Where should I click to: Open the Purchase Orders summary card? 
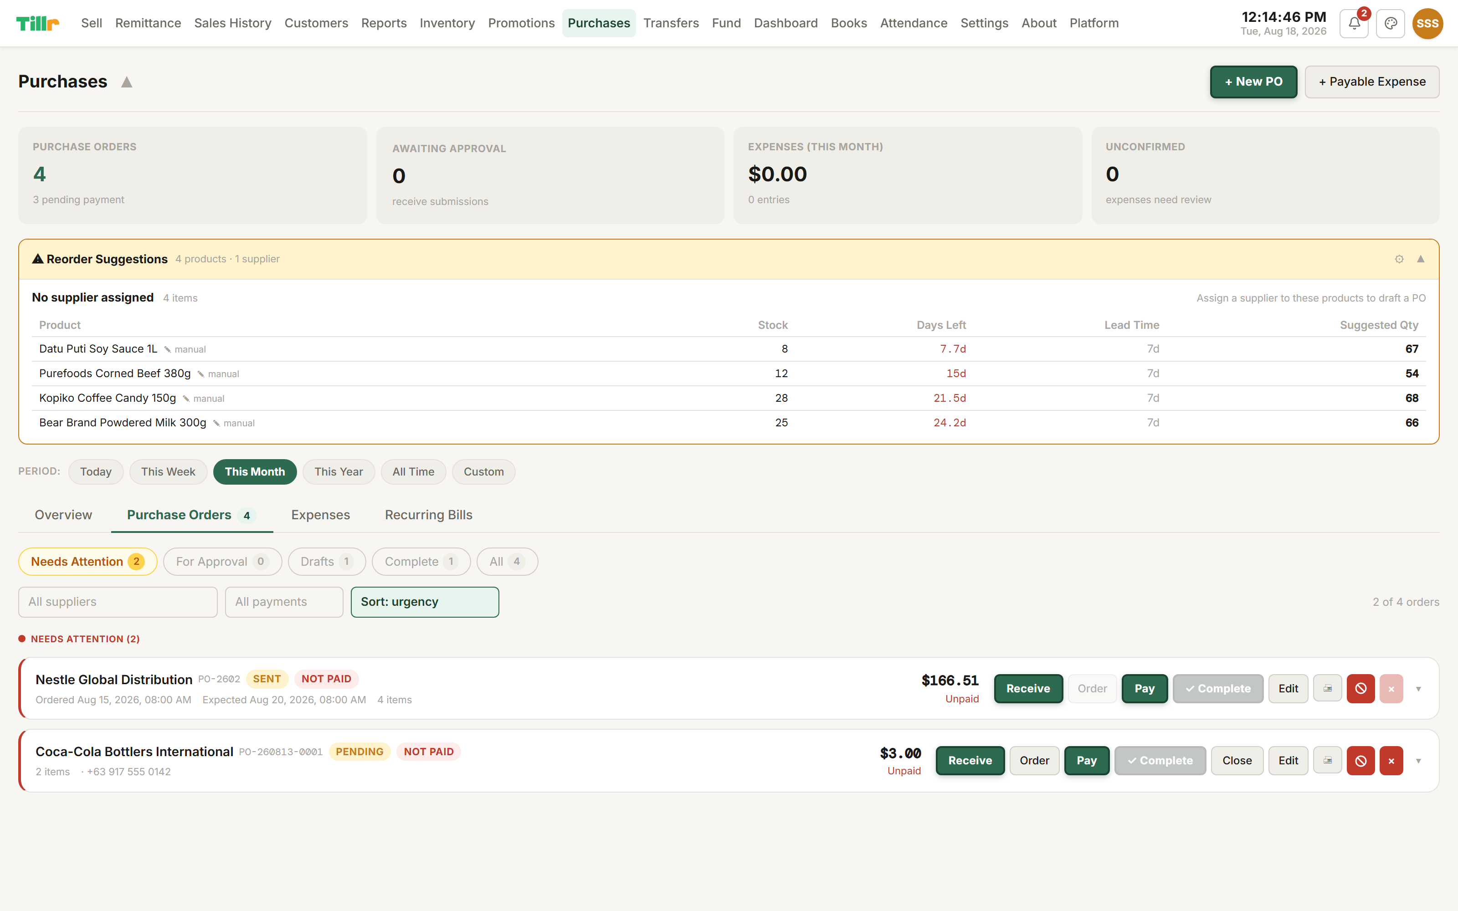193,175
